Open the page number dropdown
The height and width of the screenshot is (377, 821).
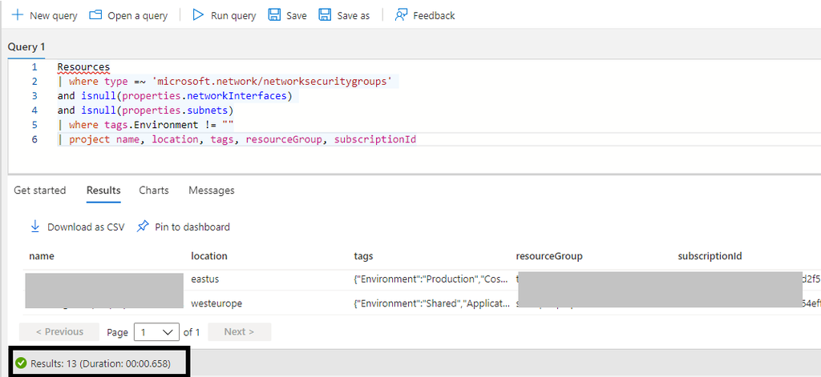click(x=156, y=331)
